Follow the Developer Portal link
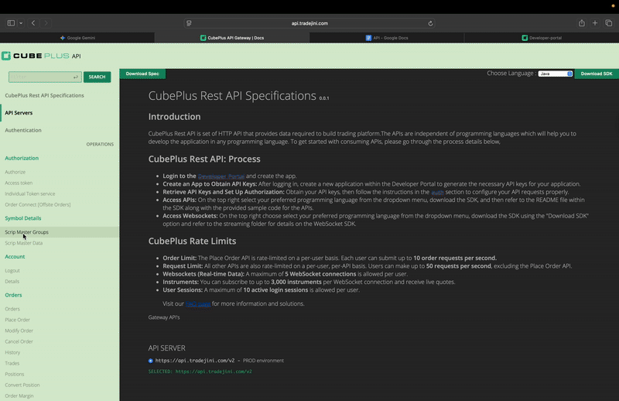Viewport: 619px width, 401px height. (221, 177)
